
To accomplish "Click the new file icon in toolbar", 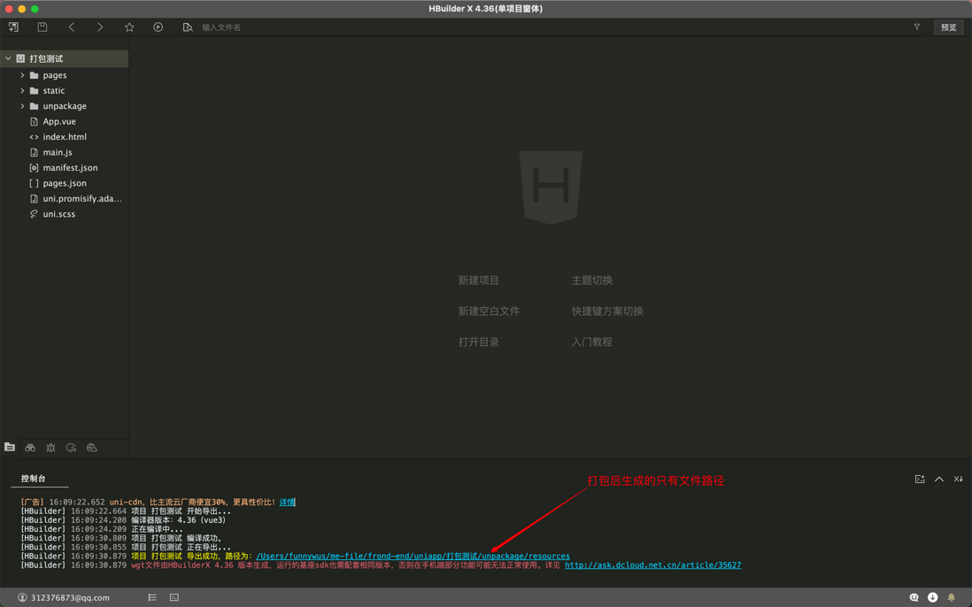I will (13, 27).
